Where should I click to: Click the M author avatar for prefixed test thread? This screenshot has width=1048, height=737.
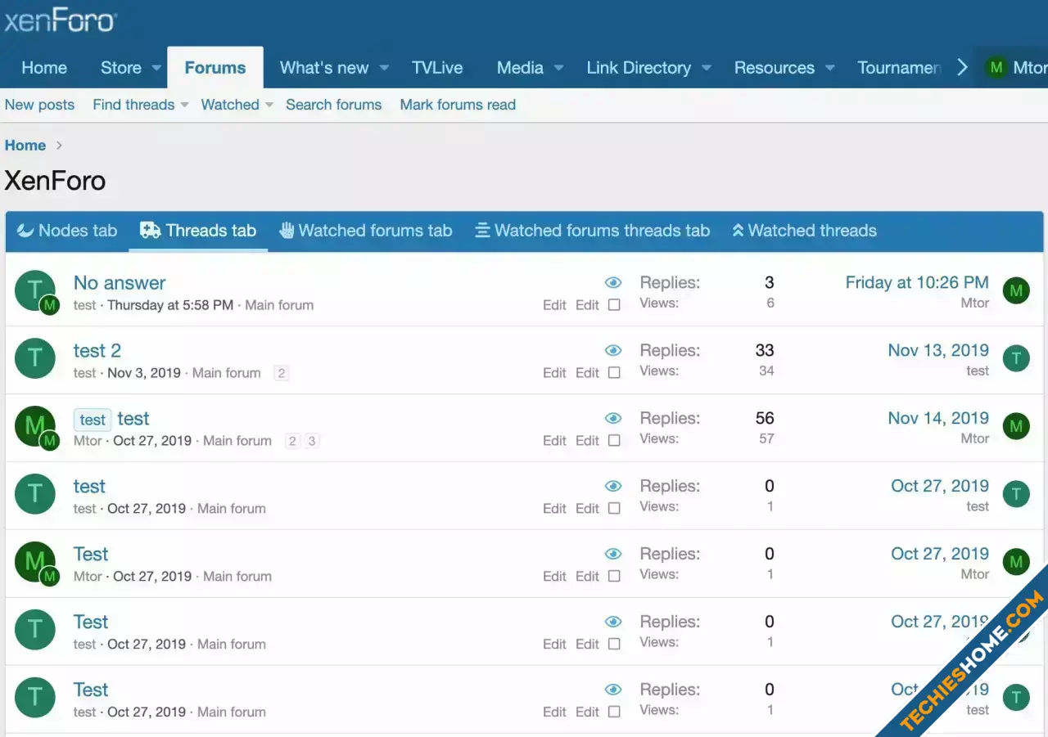(35, 426)
